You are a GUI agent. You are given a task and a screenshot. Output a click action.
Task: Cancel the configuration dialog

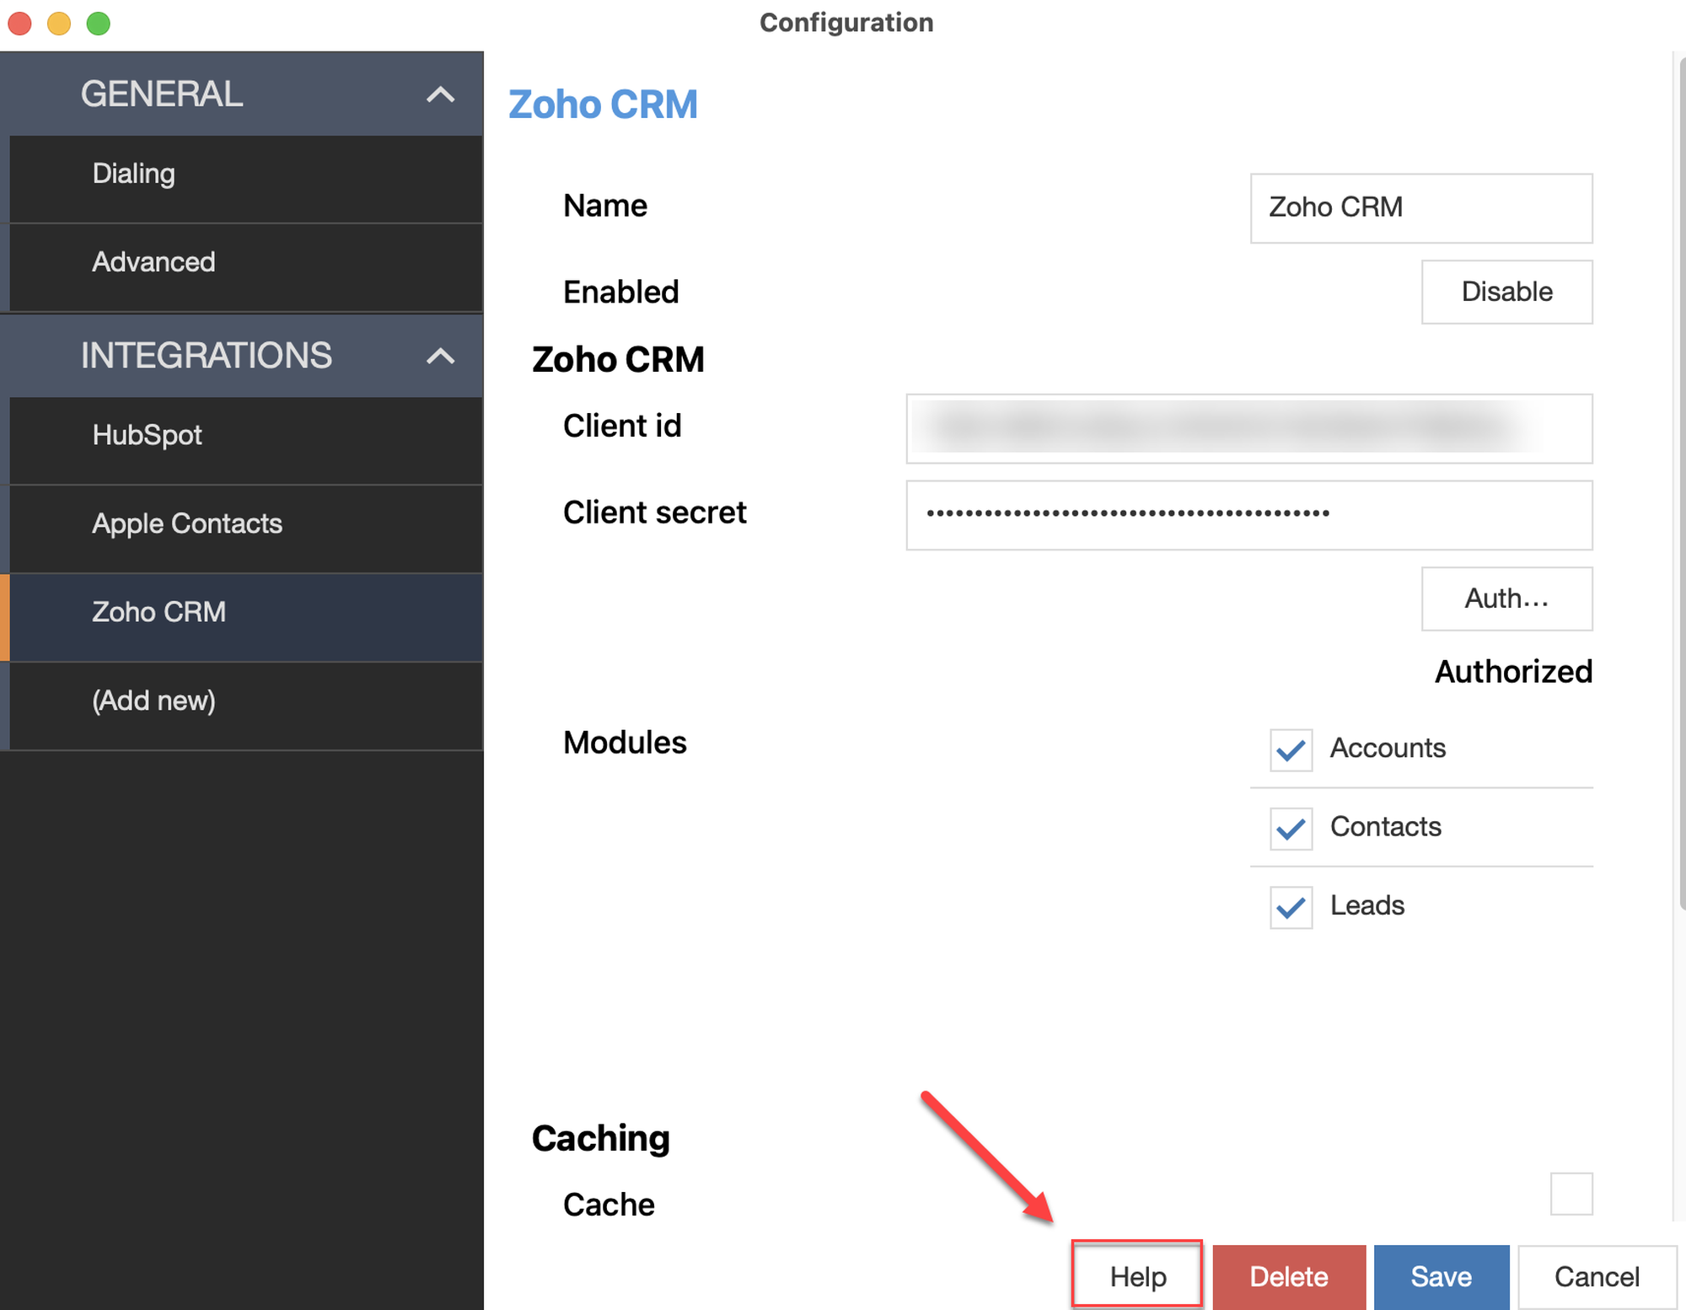(x=1596, y=1276)
